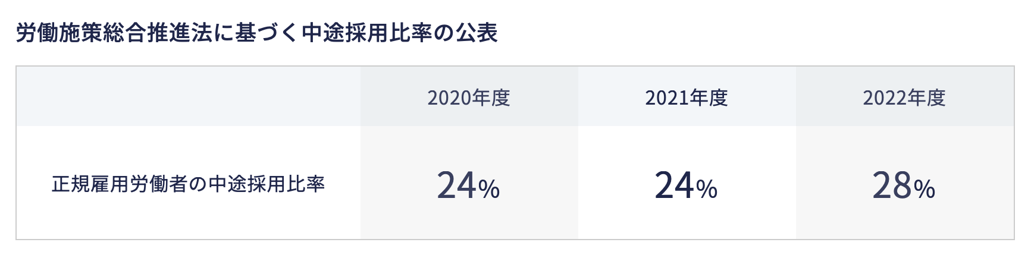Select the 2021年度 column header
The width and height of the screenshot is (1031, 258).
click(x=687, y=97)
